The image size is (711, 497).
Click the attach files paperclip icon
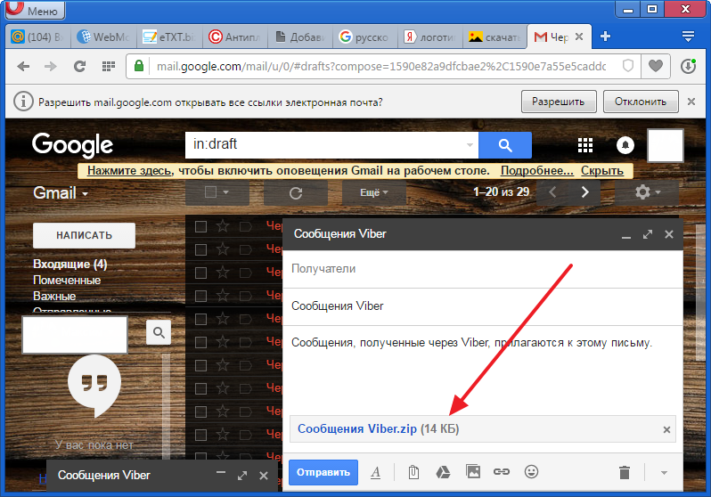[x=413, y=472]
